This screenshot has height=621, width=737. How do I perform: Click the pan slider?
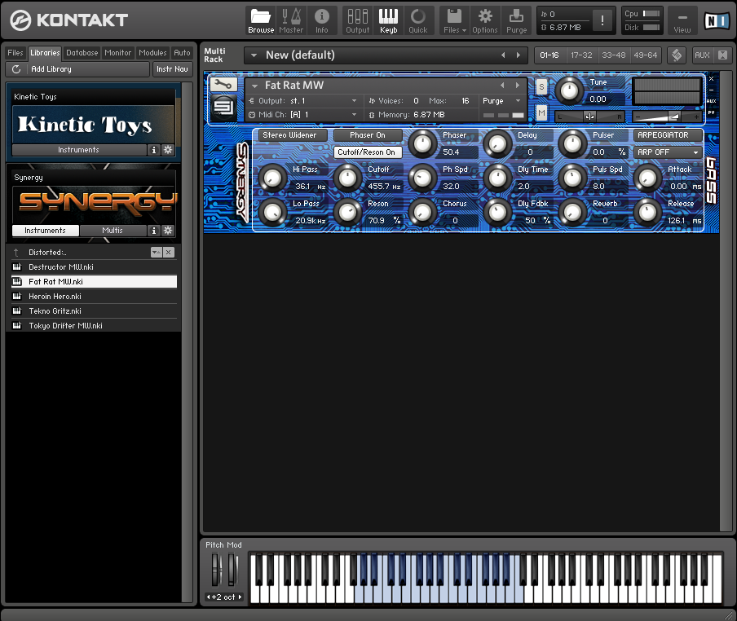point(589,117)
